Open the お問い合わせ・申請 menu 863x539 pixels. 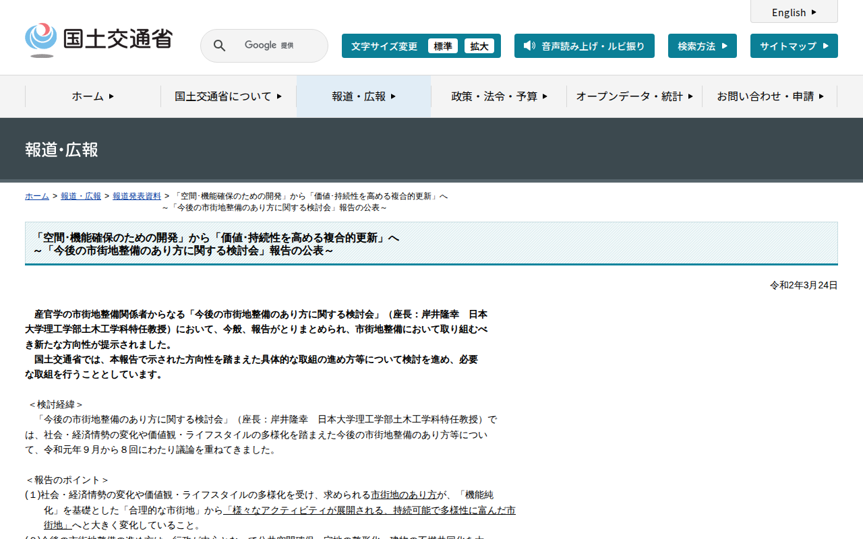coord(770,96)
